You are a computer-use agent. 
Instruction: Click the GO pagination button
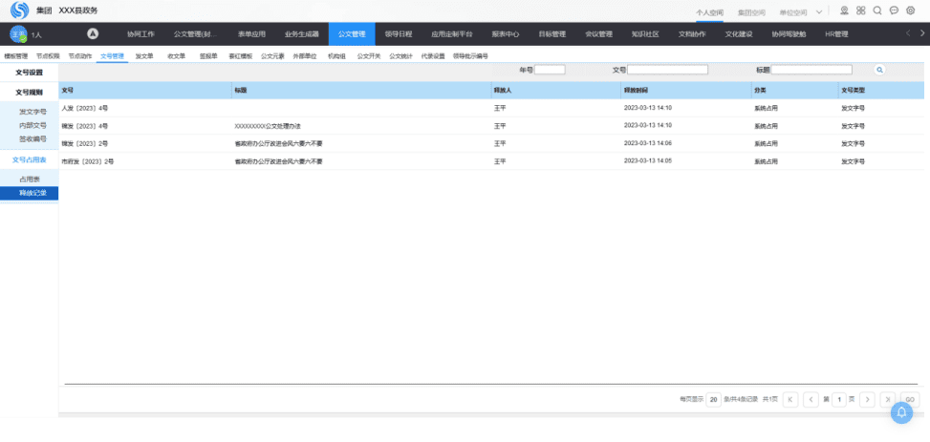[x=910, y=399]
